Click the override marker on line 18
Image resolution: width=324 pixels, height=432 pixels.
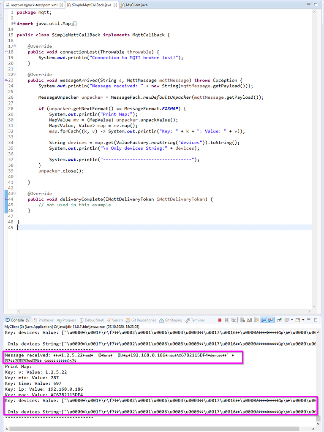(x=6, y=51)
